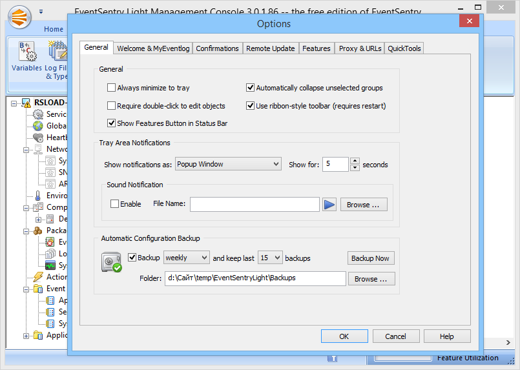Collapse the RSLOAD root tree node
The image size is (520, 370).
pyautogui.click(x=14, y=104)
